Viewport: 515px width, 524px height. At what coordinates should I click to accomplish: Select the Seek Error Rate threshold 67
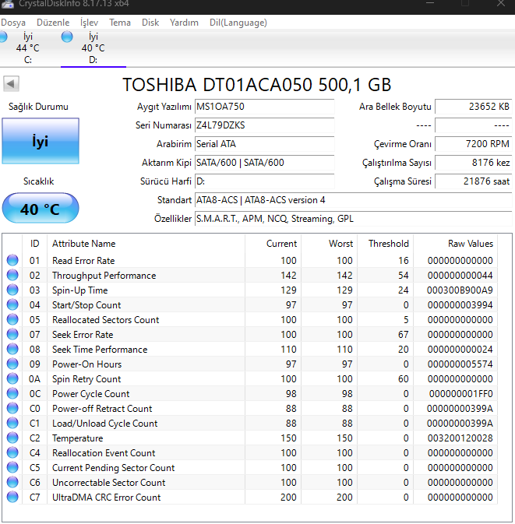(x=404, y=335)
